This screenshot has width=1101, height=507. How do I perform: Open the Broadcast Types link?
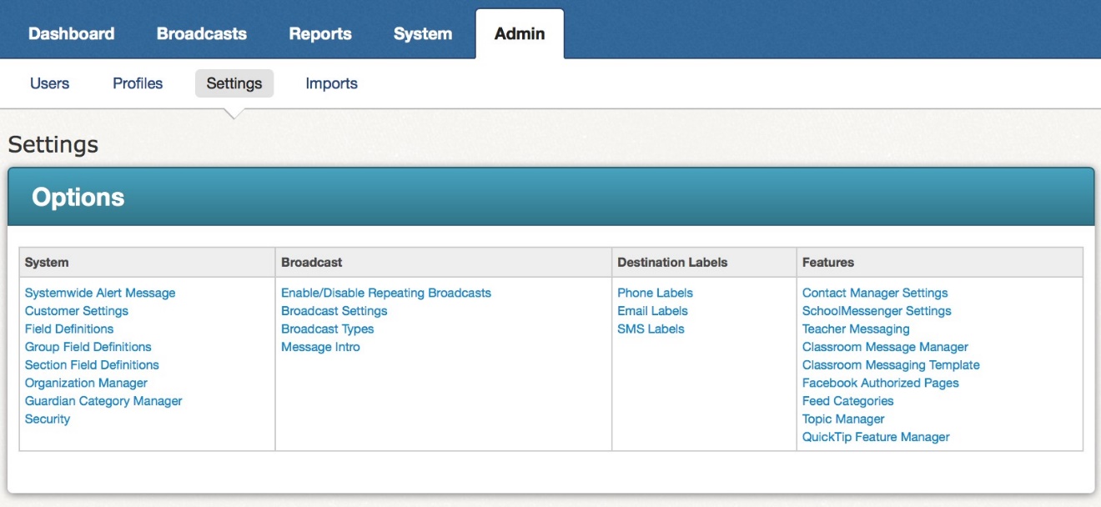pyautogui.click(x=327, y=329)
